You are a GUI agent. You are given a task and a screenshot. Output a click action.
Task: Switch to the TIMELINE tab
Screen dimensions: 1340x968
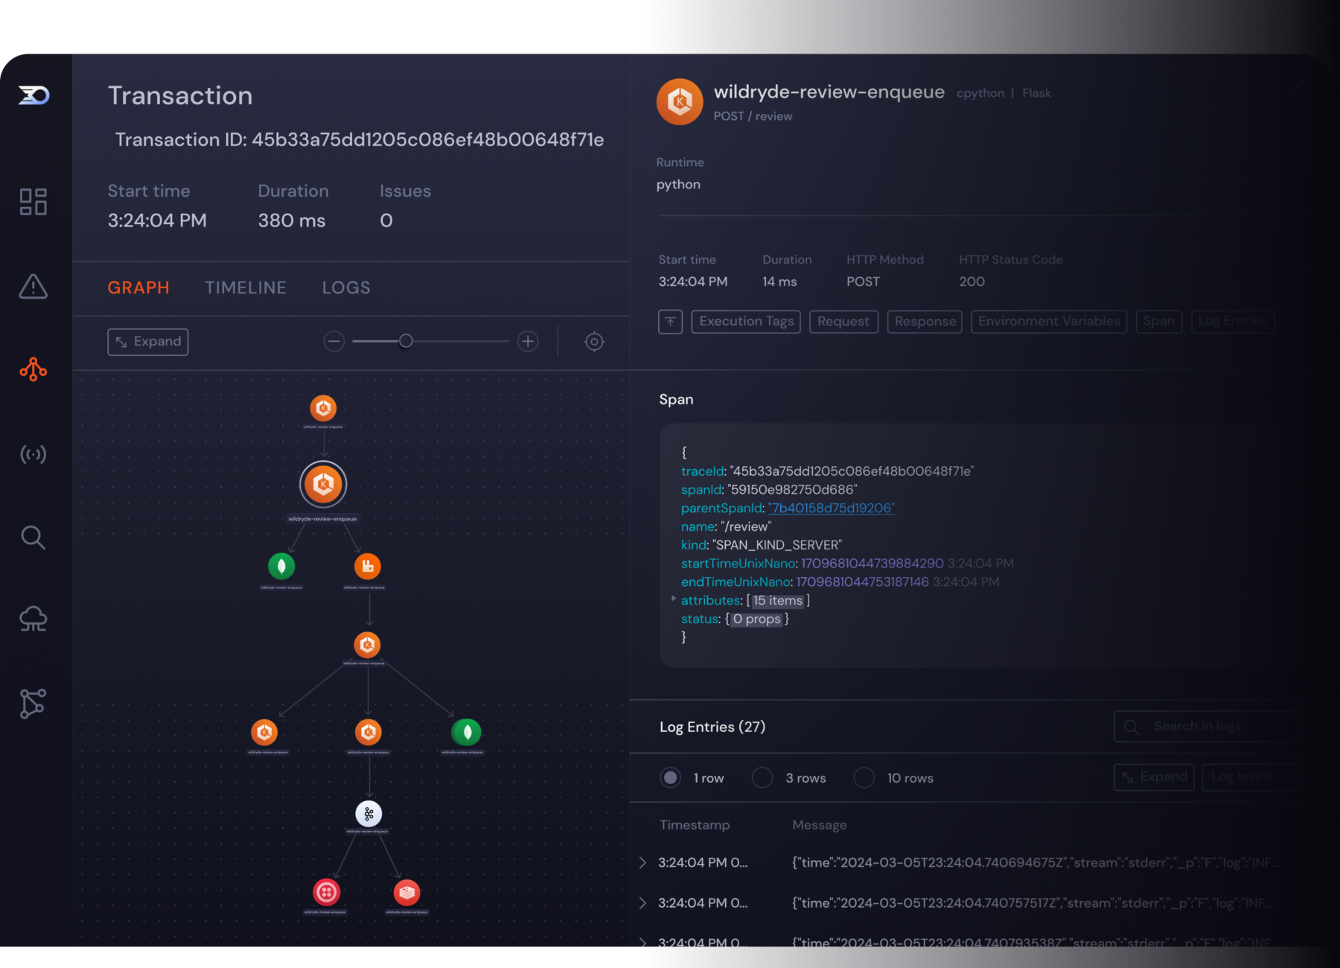tap(246, 287)
